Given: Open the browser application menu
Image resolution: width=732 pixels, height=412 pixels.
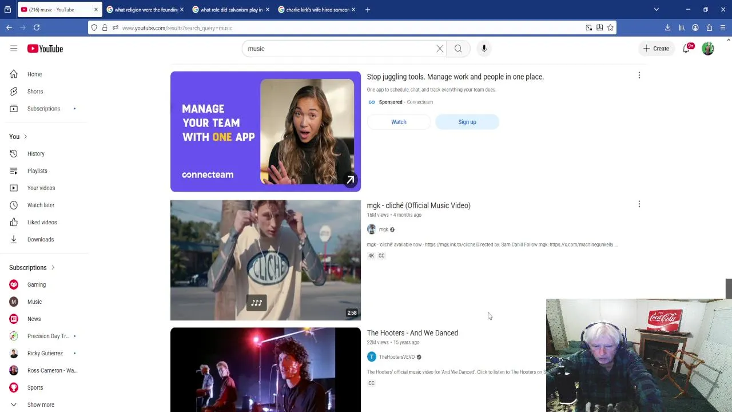Looking at the screenshot, I should click(x=723, y=27).
